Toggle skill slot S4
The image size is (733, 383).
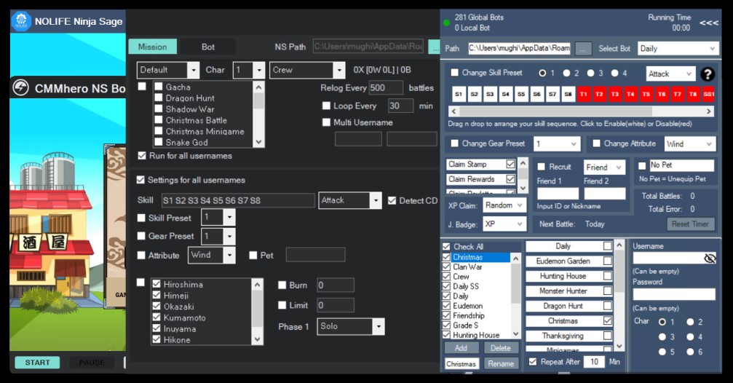point(505,94)
